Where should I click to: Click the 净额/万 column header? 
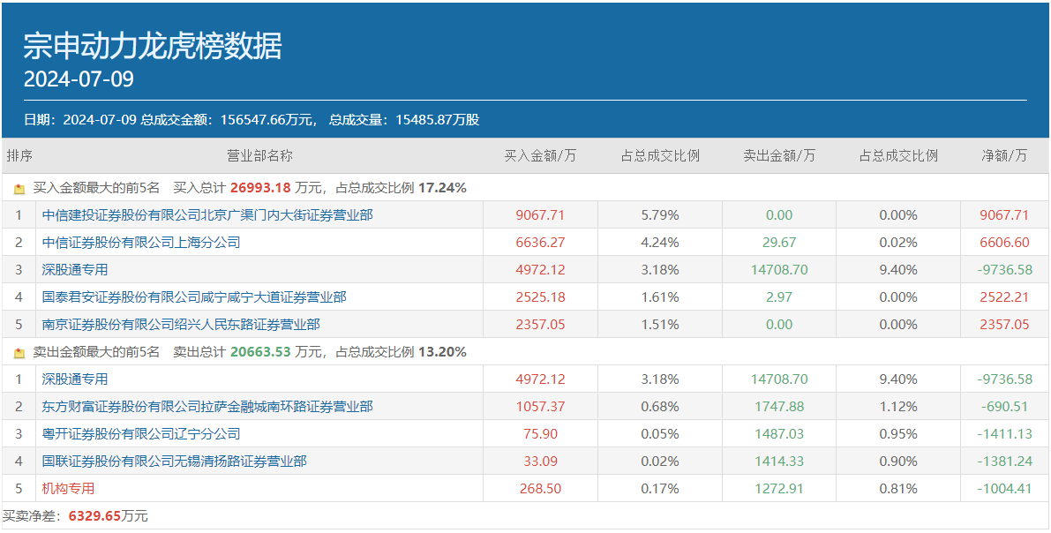click(1004, 156)
